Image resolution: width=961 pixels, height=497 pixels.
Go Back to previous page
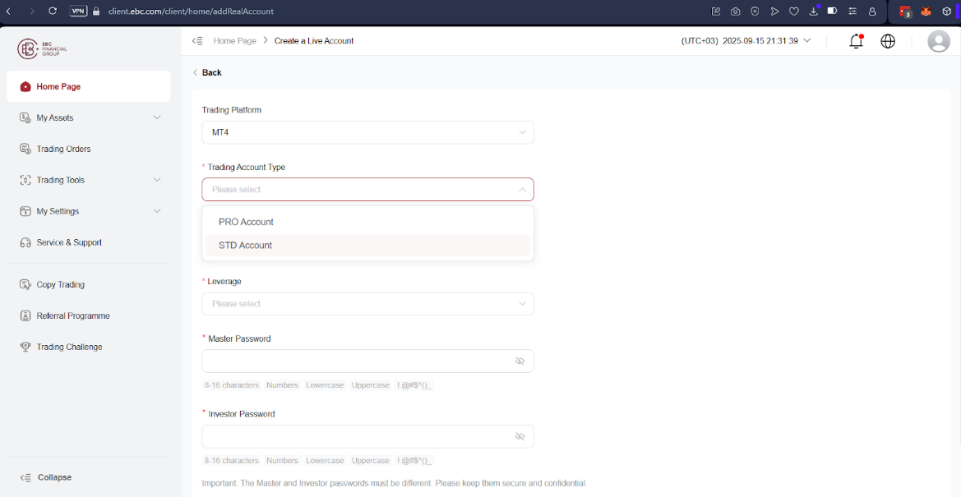(x=207, y=72)
